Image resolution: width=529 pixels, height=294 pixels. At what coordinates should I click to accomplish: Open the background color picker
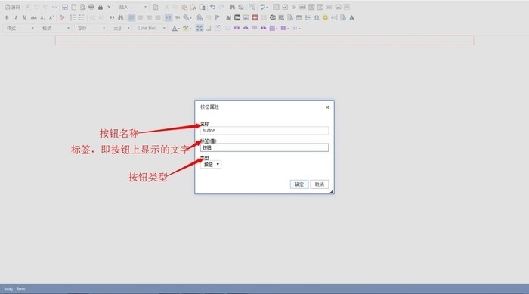pos(187,29)
